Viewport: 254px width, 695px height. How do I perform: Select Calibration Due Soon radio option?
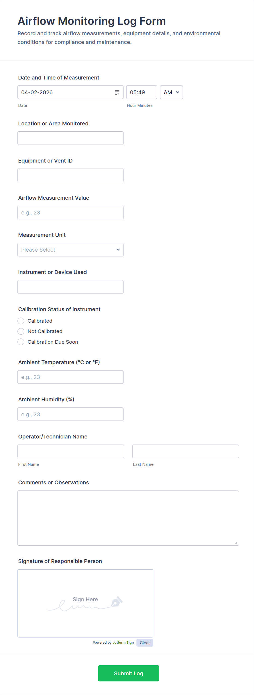(x=21, y=342)
